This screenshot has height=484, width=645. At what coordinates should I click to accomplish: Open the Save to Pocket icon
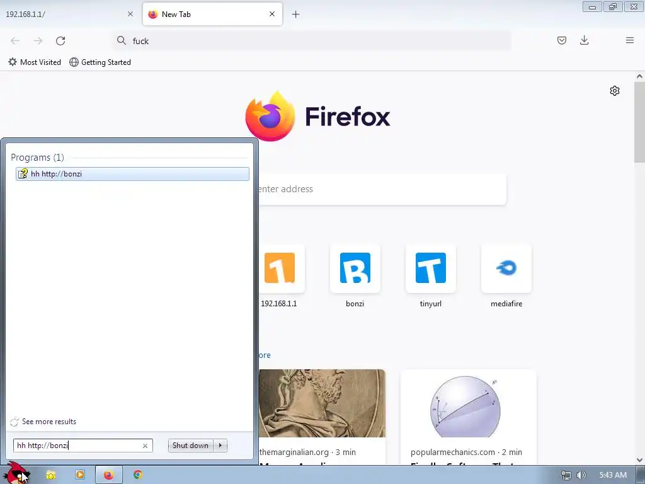[x=561, y=40]
